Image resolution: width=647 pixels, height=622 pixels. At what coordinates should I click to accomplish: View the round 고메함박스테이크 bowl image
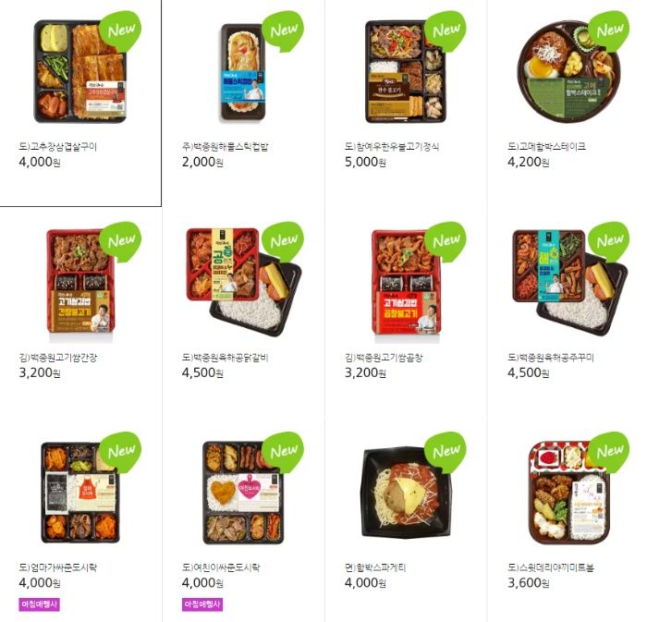(568, 71)
